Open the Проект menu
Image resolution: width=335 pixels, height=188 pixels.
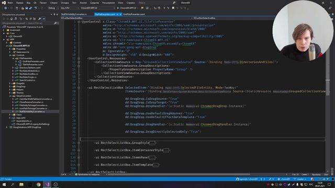43,3
